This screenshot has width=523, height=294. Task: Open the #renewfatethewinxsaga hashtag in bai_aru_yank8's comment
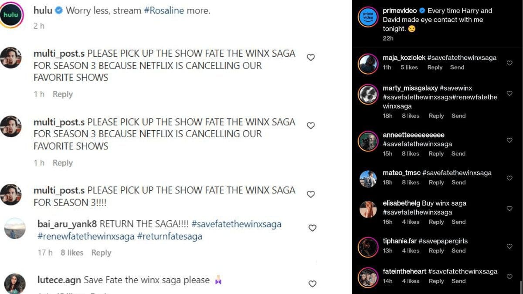(x=86, y=237)
